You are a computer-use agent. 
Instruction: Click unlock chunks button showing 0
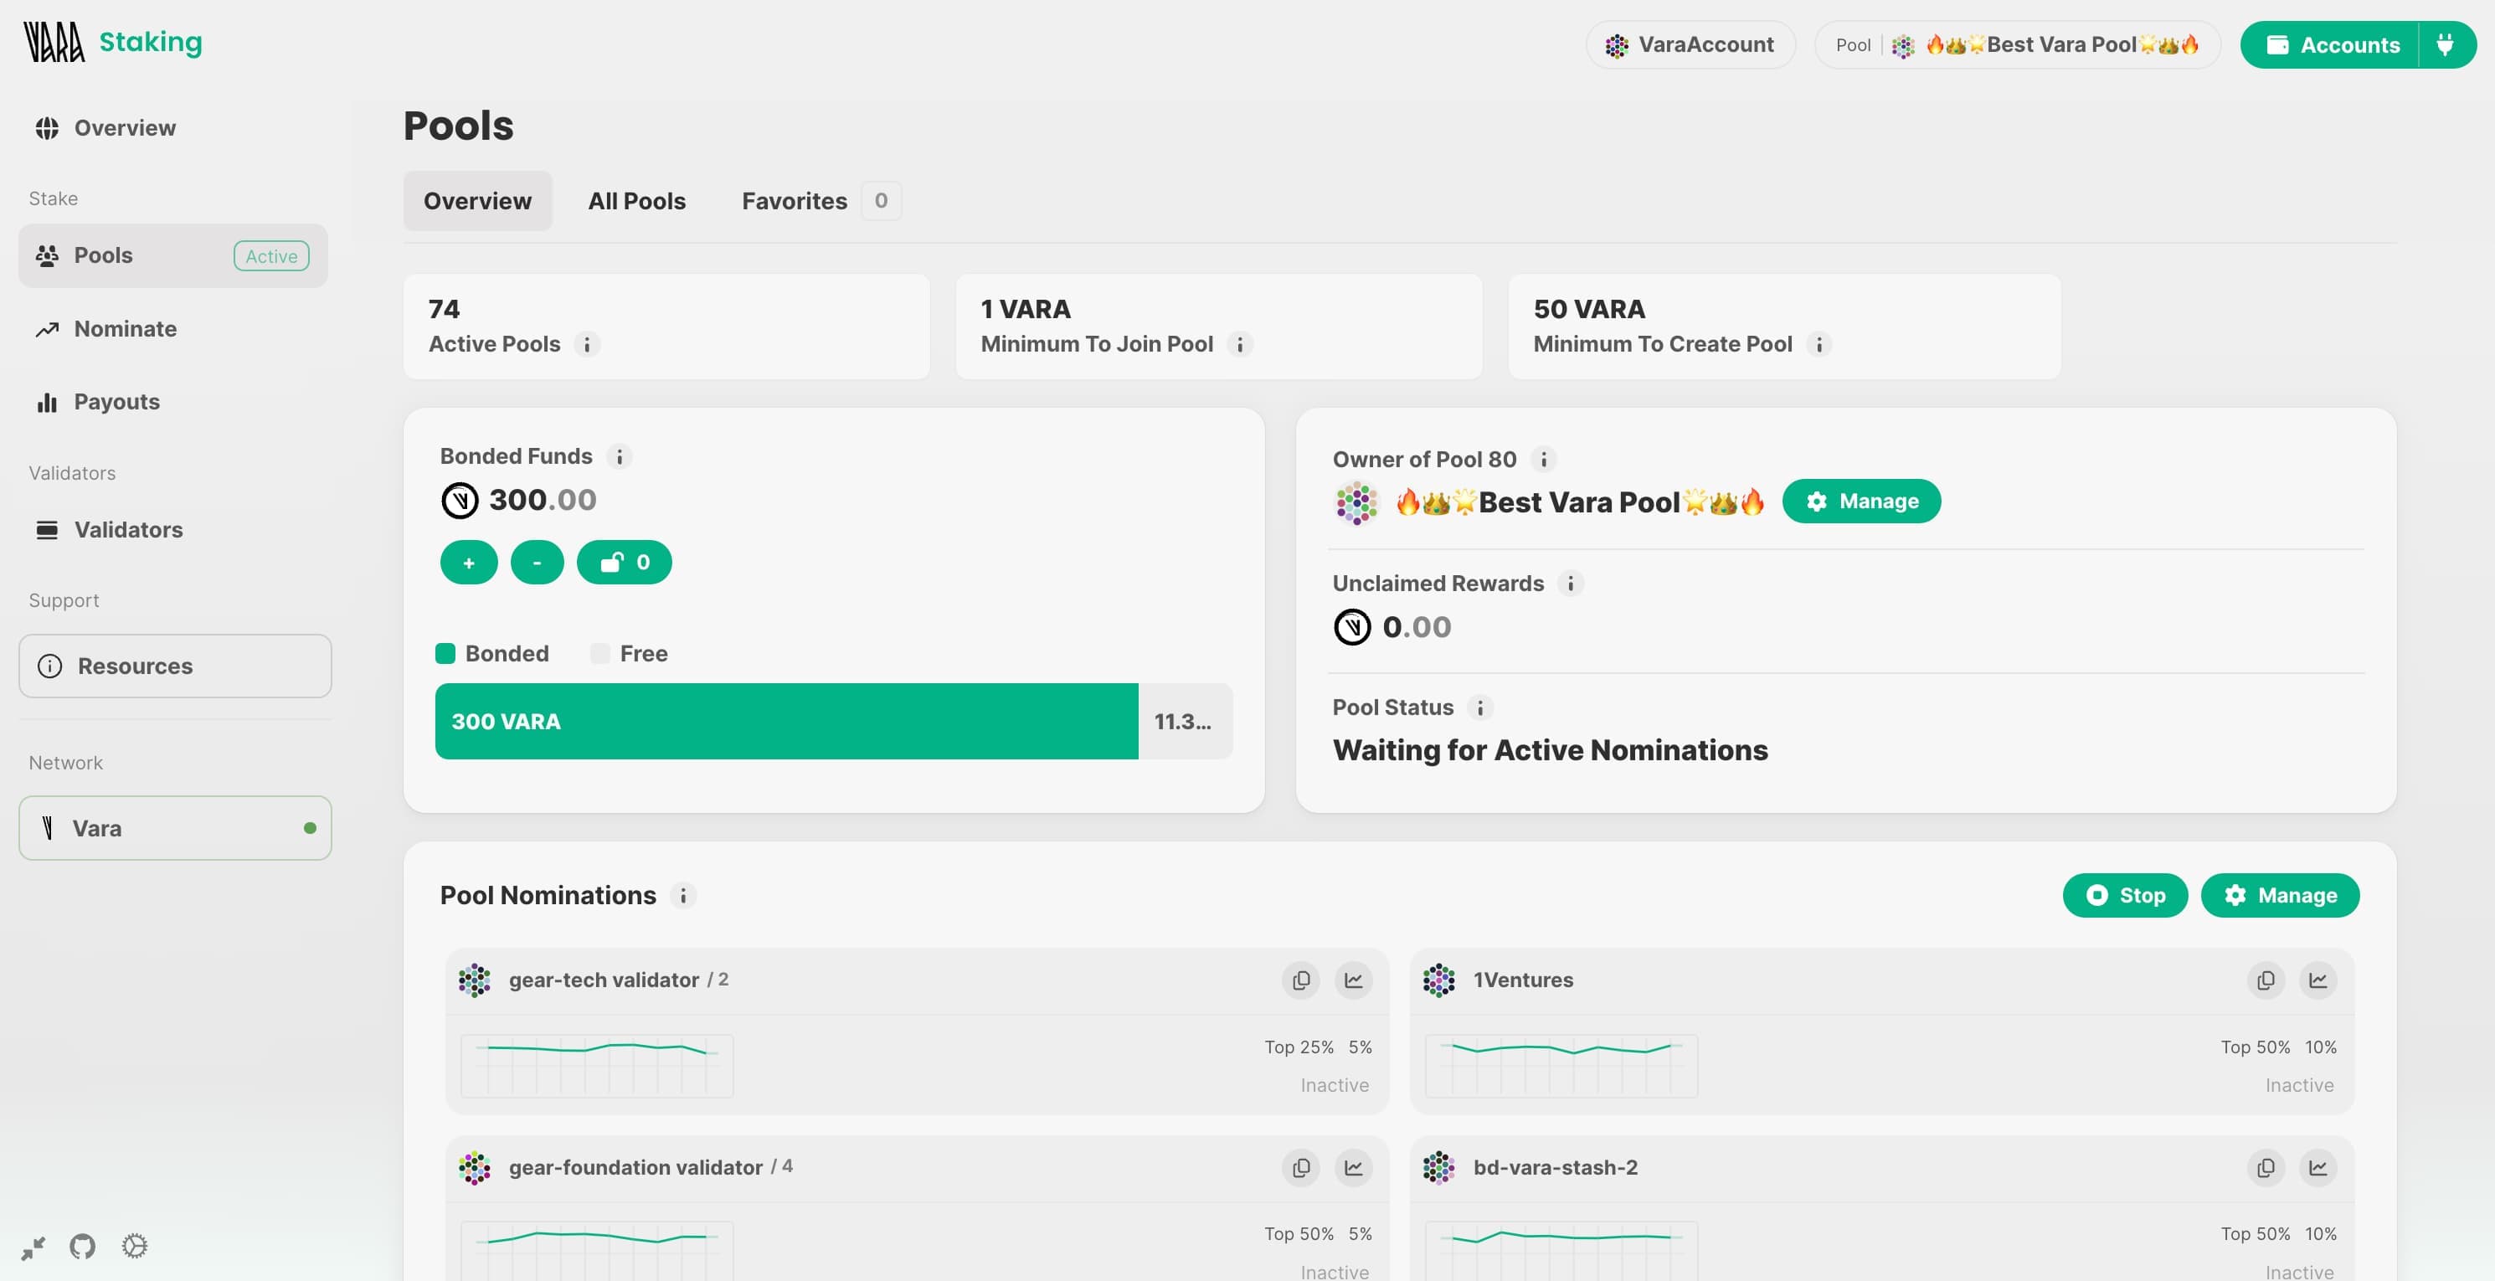624,563
